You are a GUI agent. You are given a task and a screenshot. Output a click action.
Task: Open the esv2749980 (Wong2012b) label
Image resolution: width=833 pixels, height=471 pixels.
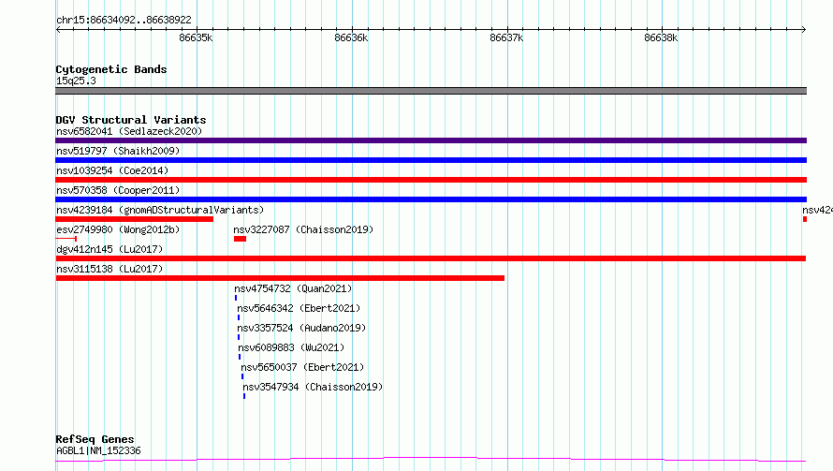(x=118, y=229)
